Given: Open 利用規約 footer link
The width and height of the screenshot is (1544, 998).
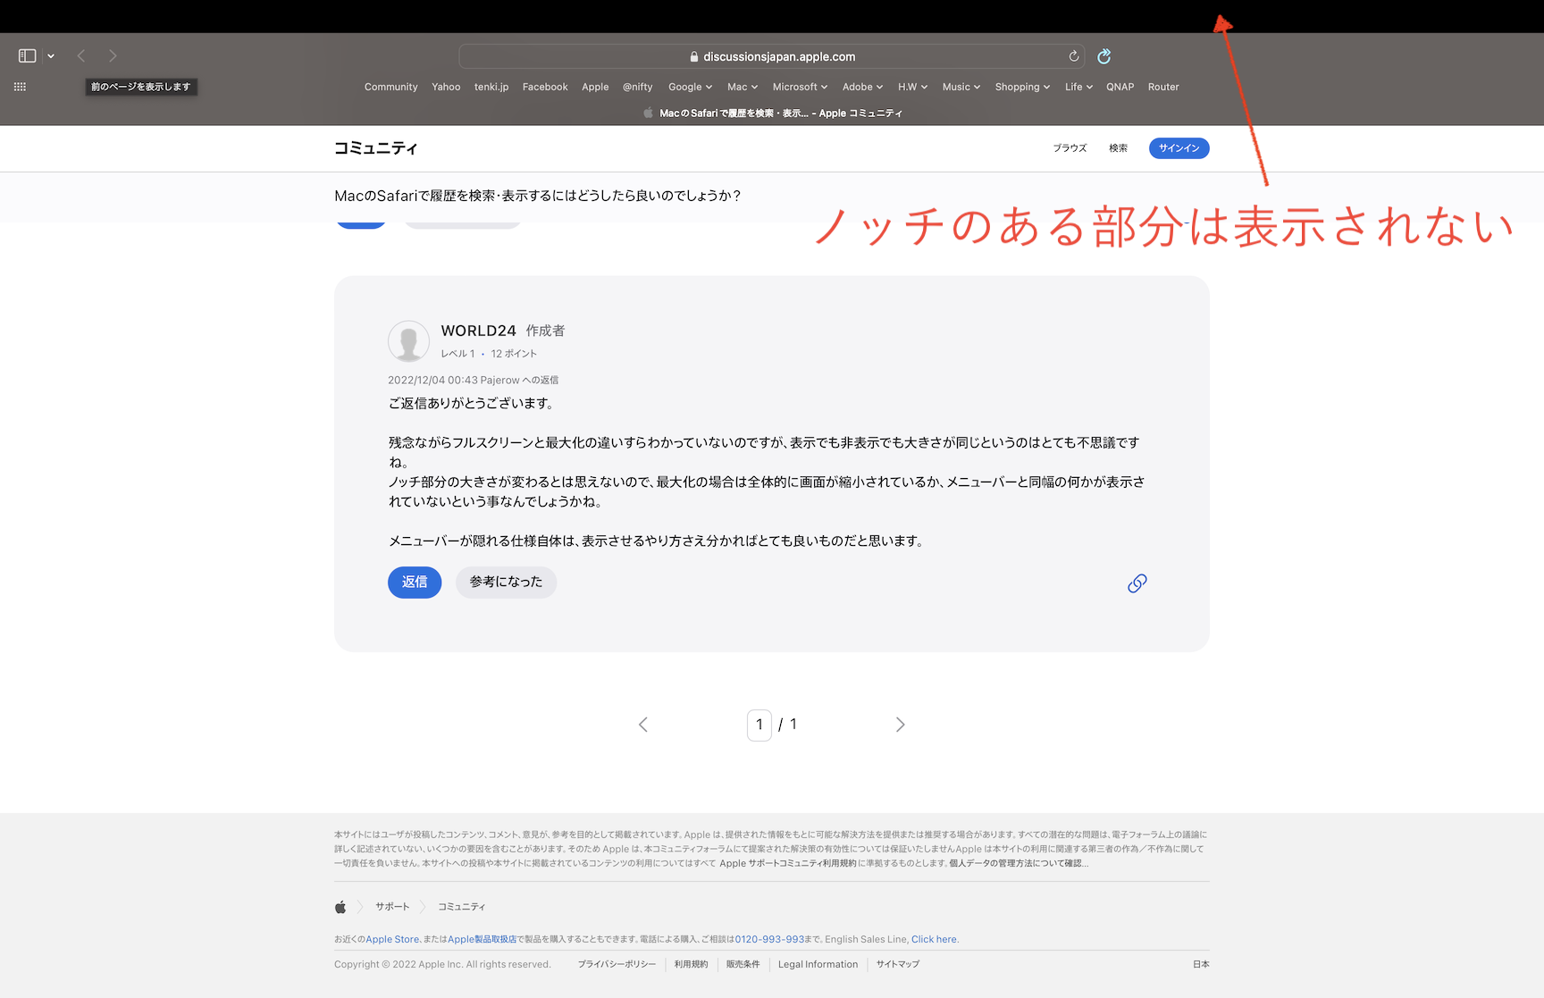Looking at the screenshot, I should (x=691, y=964).
